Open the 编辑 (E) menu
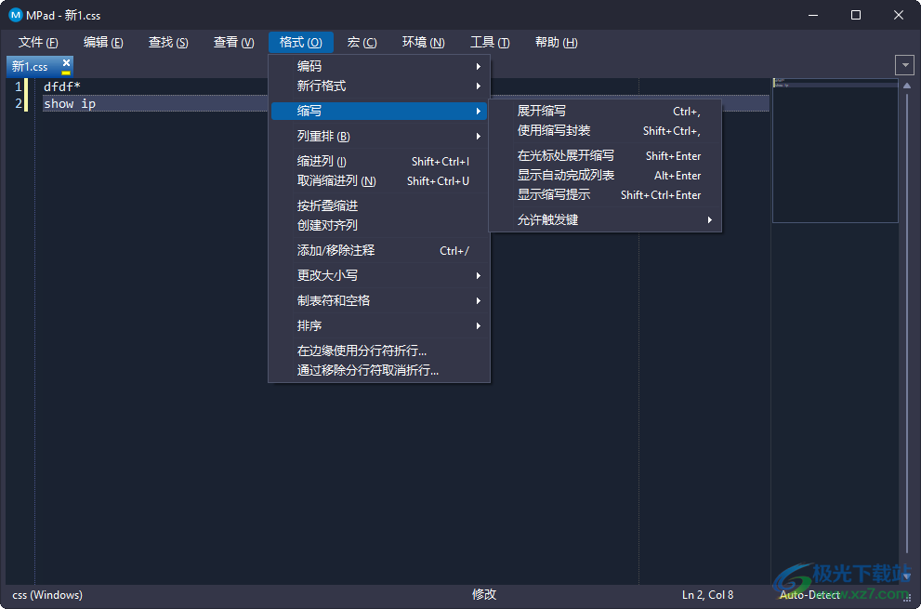This screenshot has height=609, width=921. [x=103, y=43]
